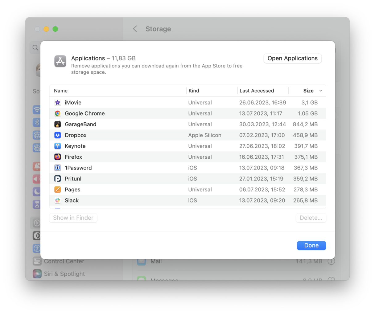Click the Pages pen icon
The height and width of the screenshot is (314, 375).
(57, 190)
